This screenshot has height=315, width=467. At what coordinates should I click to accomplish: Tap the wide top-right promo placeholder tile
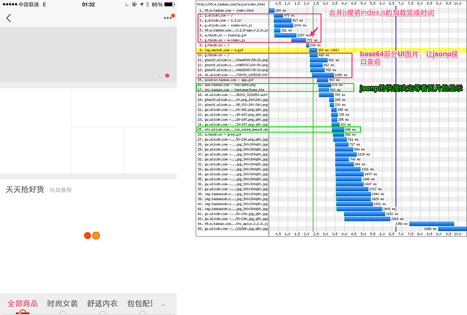click(x=124, y=108)
